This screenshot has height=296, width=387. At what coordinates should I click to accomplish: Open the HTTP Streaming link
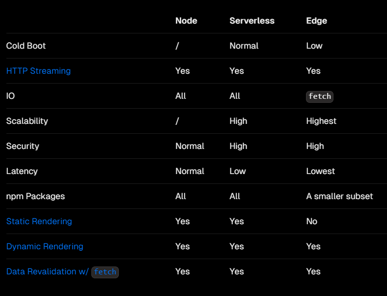pos(38,71)
